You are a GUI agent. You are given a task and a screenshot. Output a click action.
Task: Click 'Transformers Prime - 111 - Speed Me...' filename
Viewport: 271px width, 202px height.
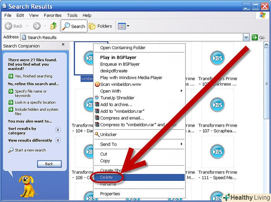(218, 175)
